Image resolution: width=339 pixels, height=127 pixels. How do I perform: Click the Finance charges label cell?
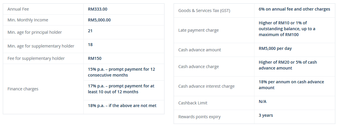pyautogui.click(x=23, y=89)
